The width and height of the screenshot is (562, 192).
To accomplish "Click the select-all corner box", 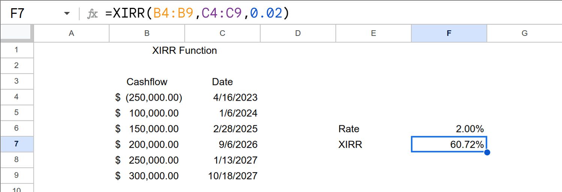I will point(17,33).
